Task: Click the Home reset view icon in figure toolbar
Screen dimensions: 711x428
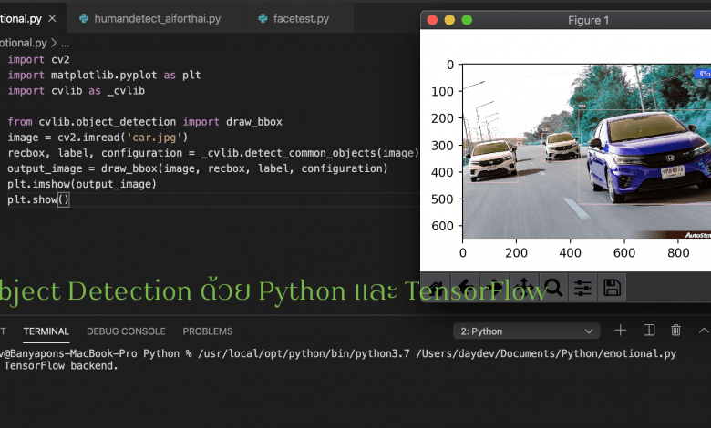Action: [436, 287]
